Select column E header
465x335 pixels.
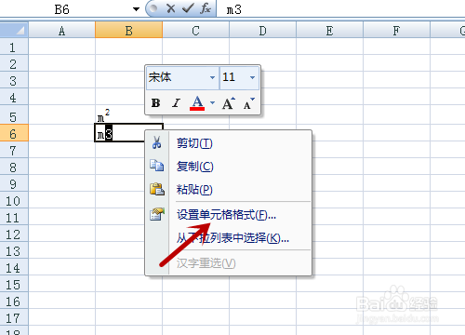(x=329, y=31)
